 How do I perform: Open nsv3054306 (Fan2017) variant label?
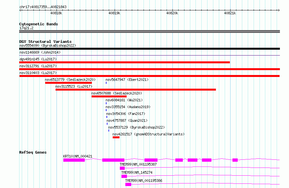tap(126, 114)
